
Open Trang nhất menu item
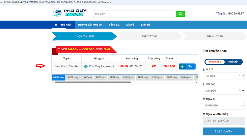[x=63, y=25]
